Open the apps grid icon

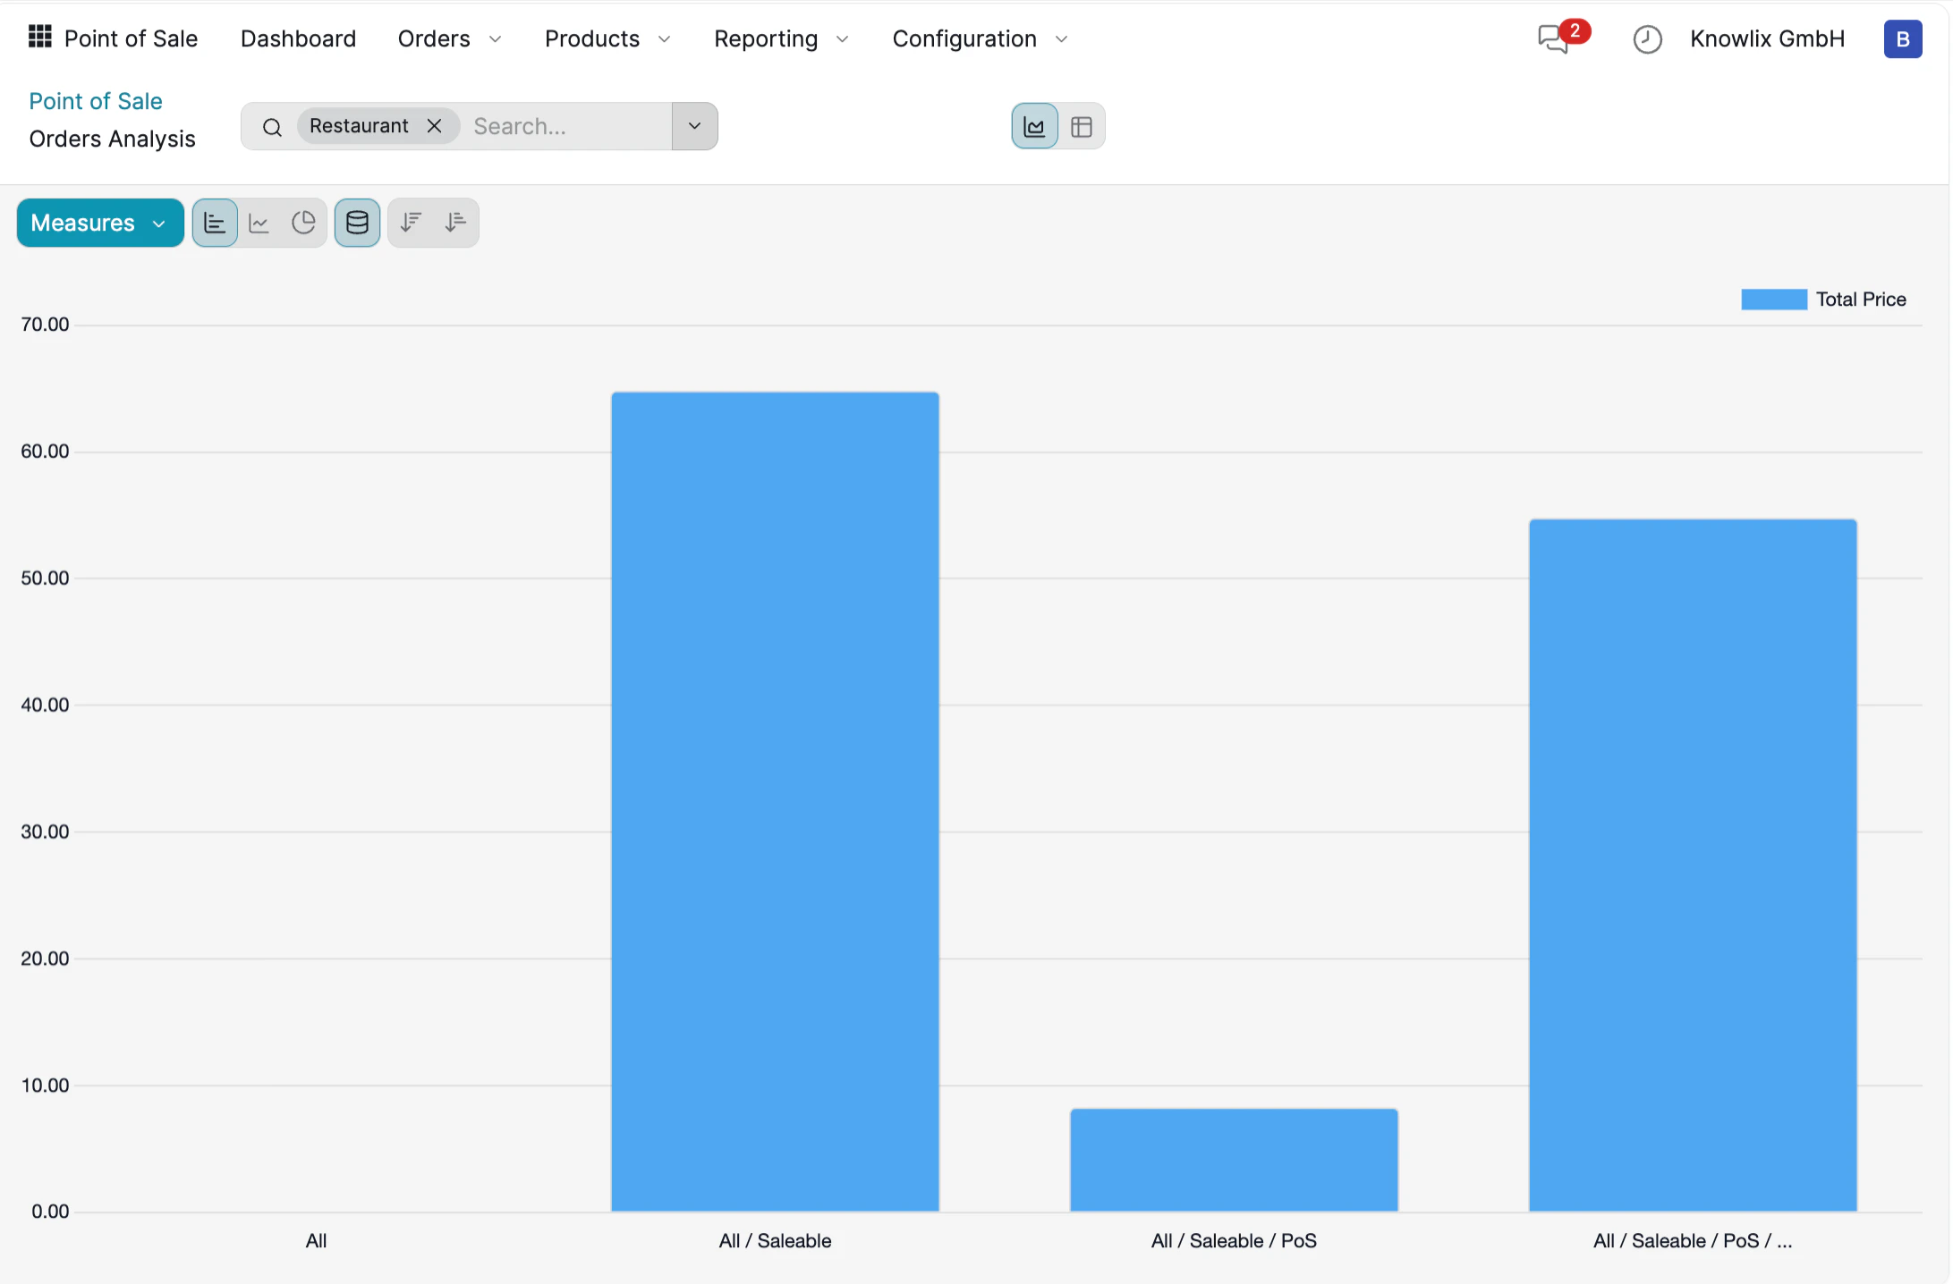pos(38,36)
